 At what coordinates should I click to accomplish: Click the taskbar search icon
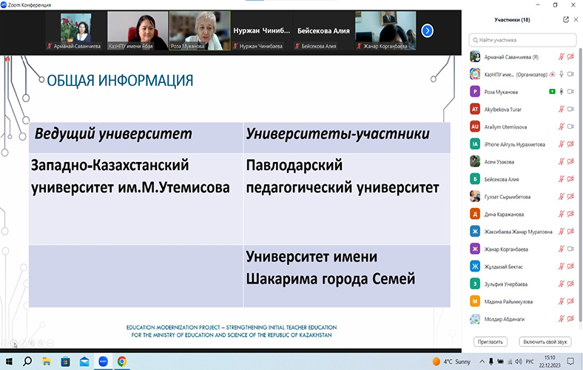[27, 361]
